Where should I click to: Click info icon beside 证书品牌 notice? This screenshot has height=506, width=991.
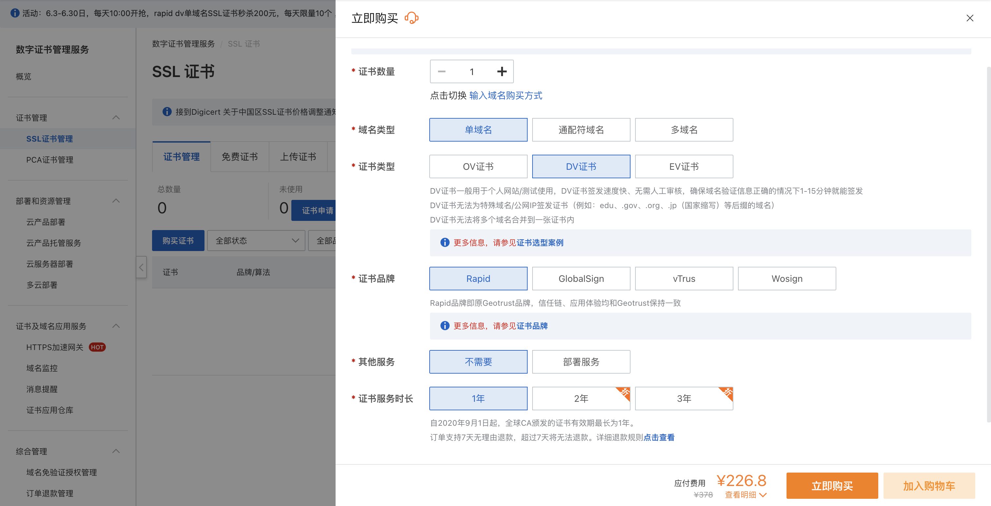pyautogui.click(x=444, y=326)
